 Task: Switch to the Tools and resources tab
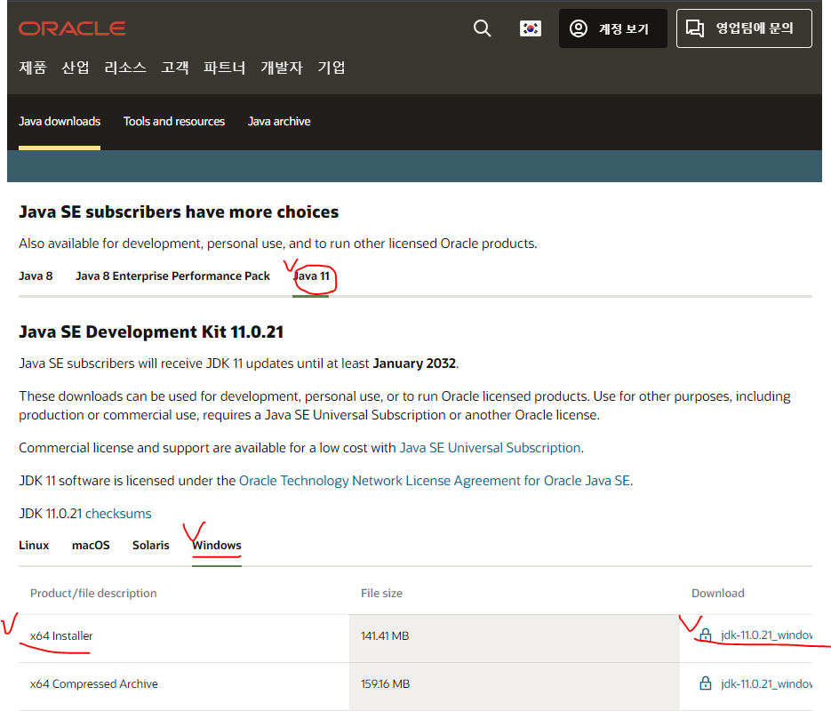(174, 122)
